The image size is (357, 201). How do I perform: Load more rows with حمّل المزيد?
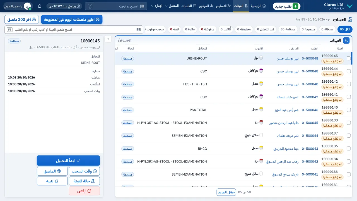pyautogui.click(x=226, y=192)
